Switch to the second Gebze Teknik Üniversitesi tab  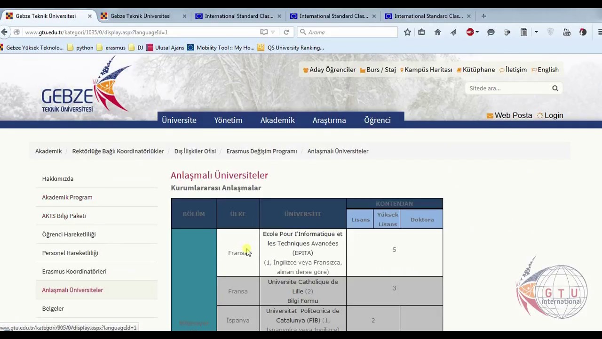[140, 16]
